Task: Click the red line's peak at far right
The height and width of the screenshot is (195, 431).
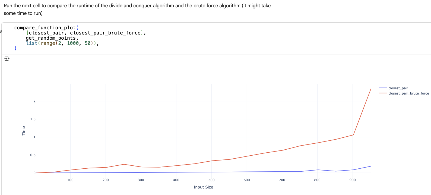Action: [x=371, y=89]
